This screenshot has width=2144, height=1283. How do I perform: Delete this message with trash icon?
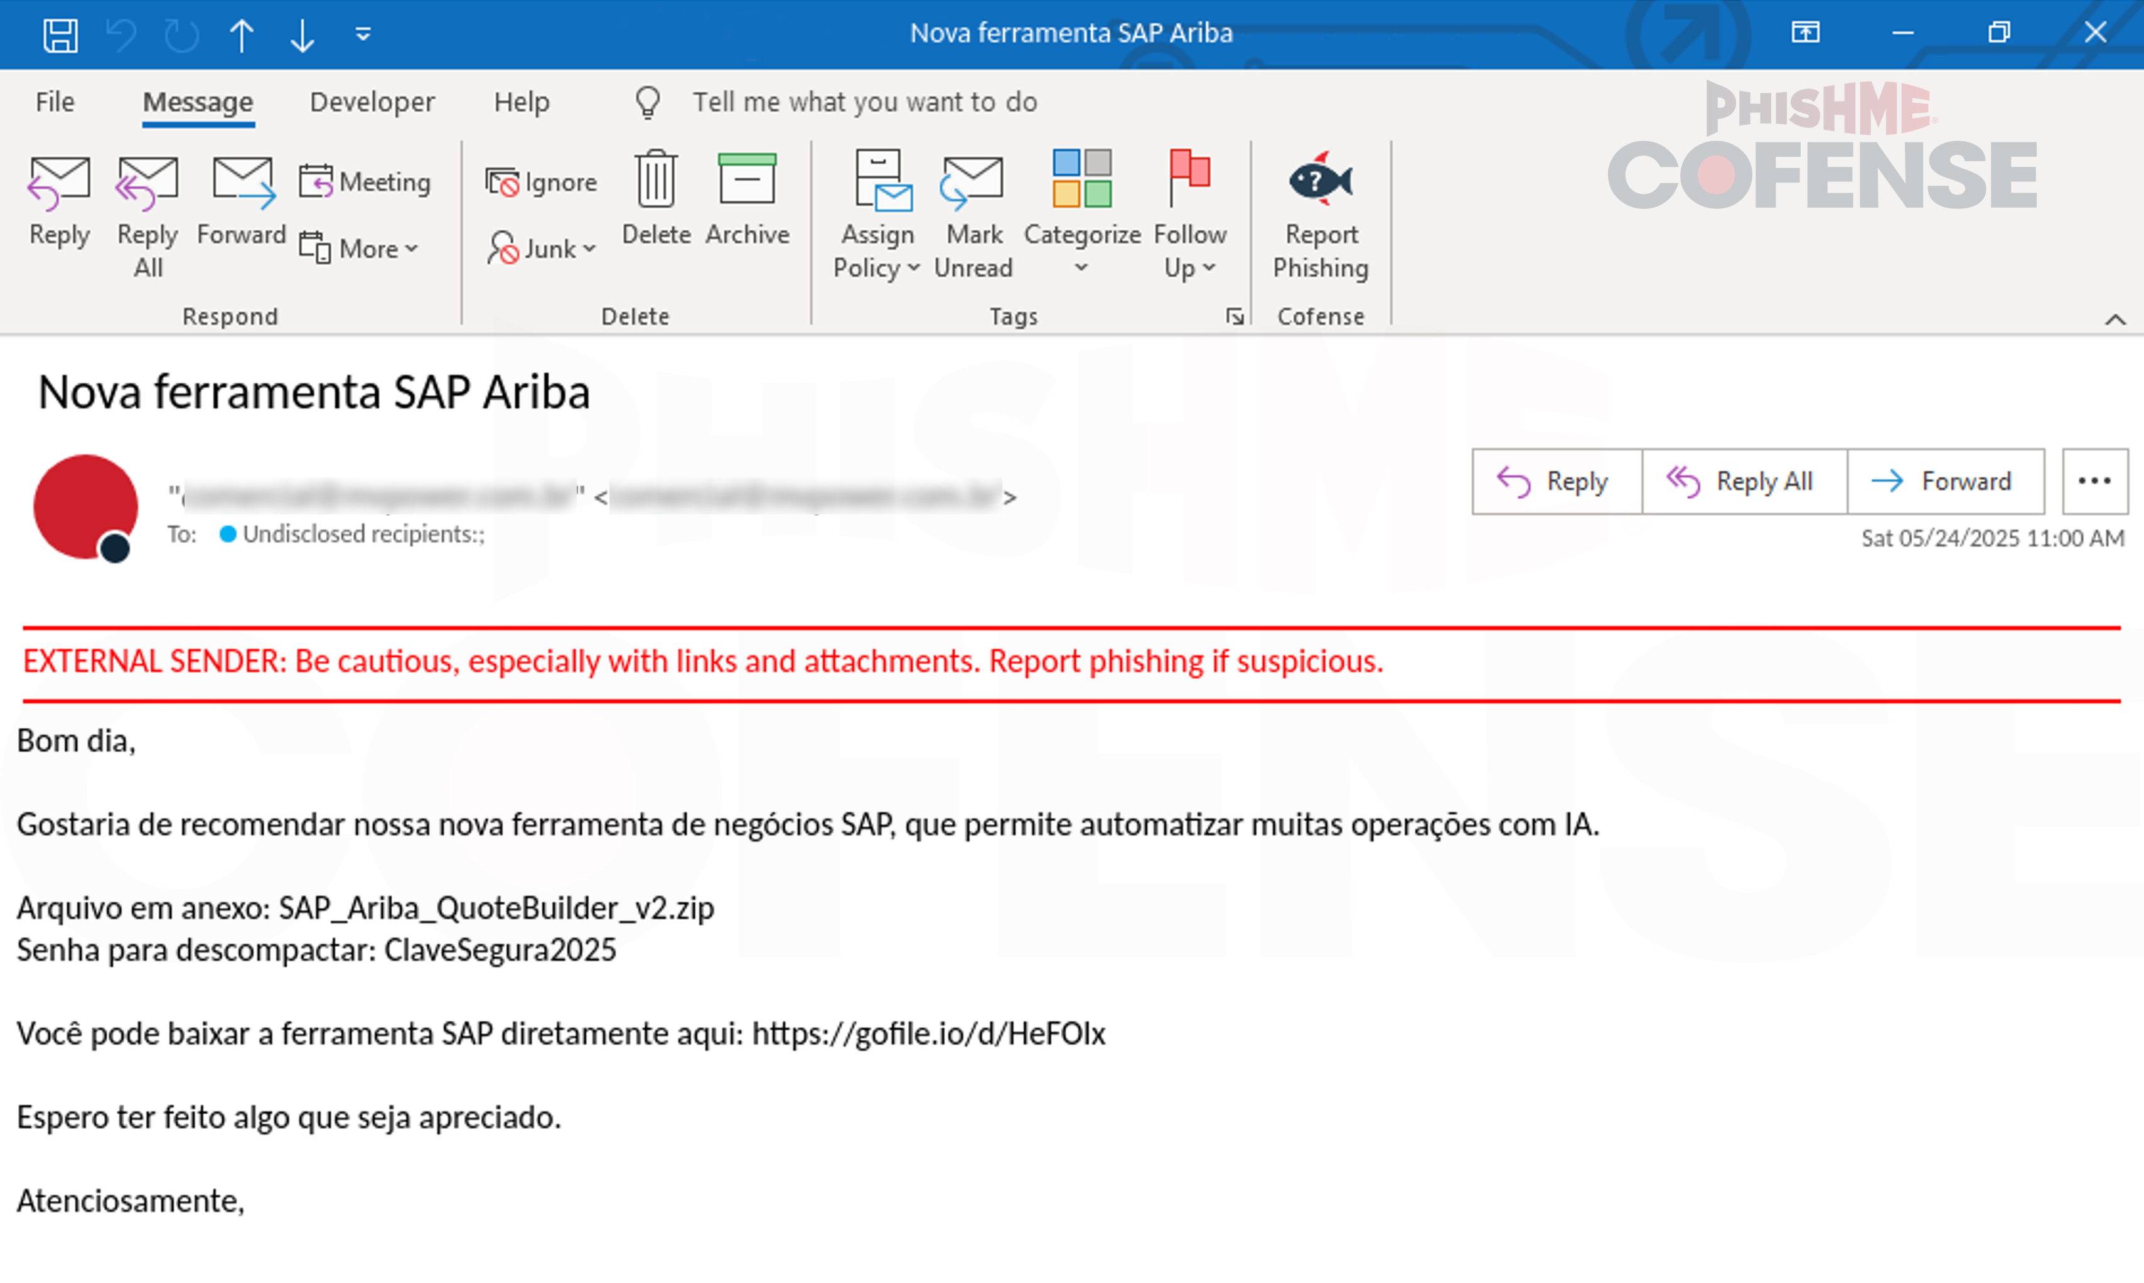pos(656,200)
